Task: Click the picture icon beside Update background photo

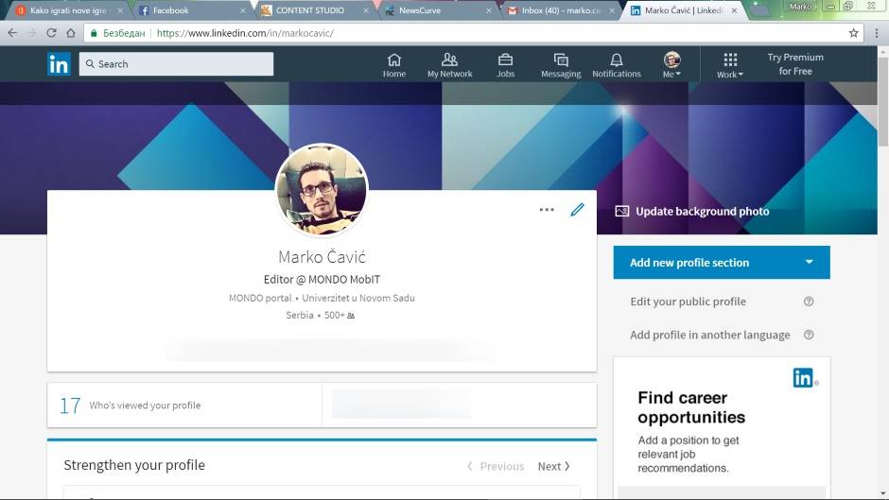Action: [622, 212]
